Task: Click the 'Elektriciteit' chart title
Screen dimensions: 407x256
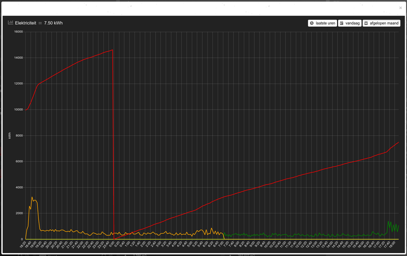Action: coord(25,23)
